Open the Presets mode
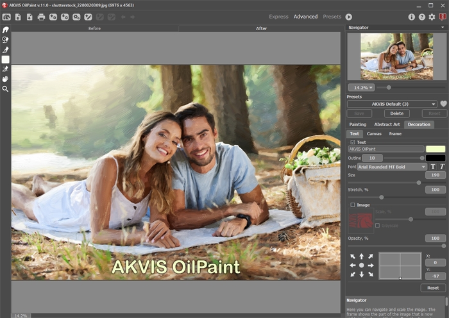449x318 pixels. point(332,17)
